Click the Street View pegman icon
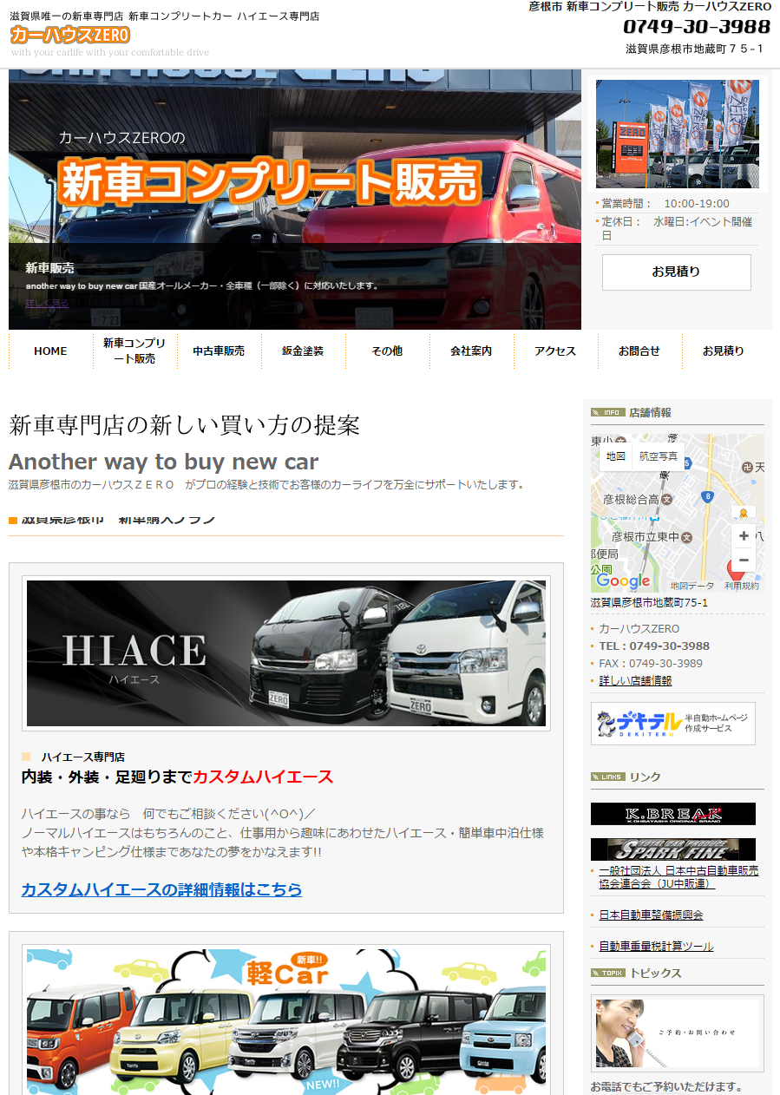Viewport: 780px width, 1095px height. pos(743,514)
